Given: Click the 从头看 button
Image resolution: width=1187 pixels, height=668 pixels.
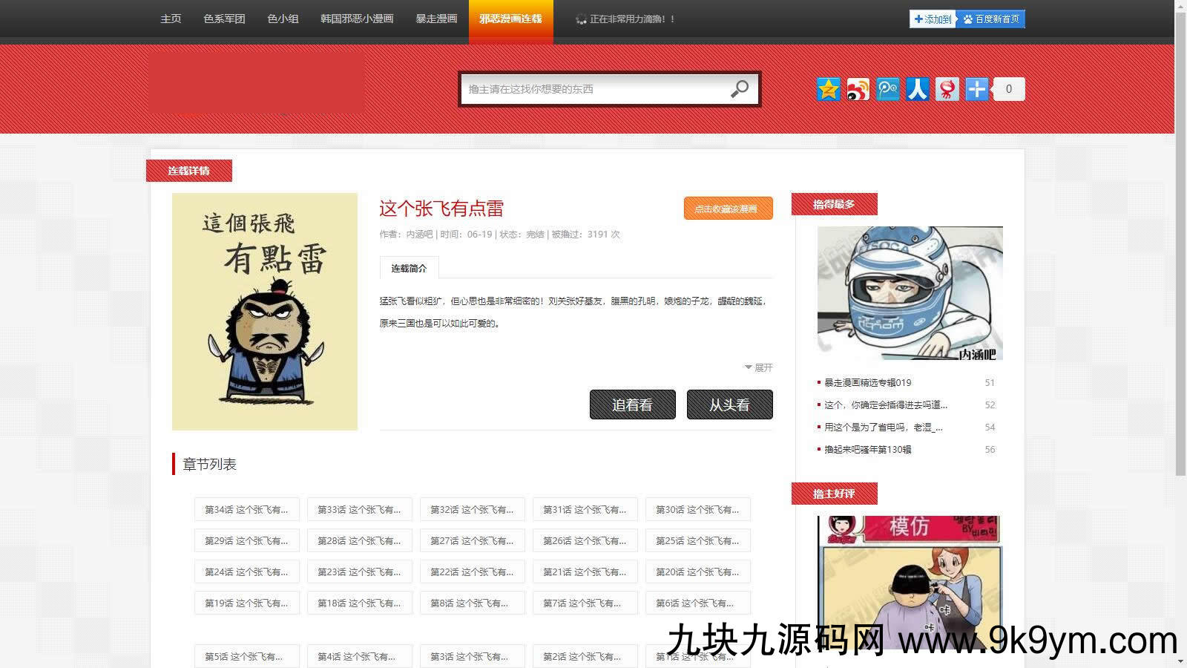Looking at the screenshot, I should point(729,405).
